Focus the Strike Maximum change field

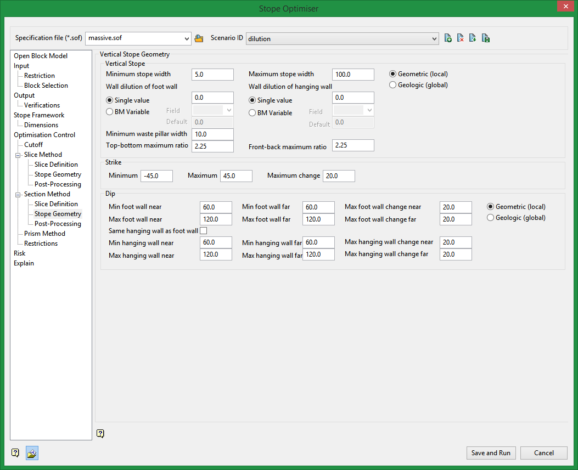[x=339, y=176]
